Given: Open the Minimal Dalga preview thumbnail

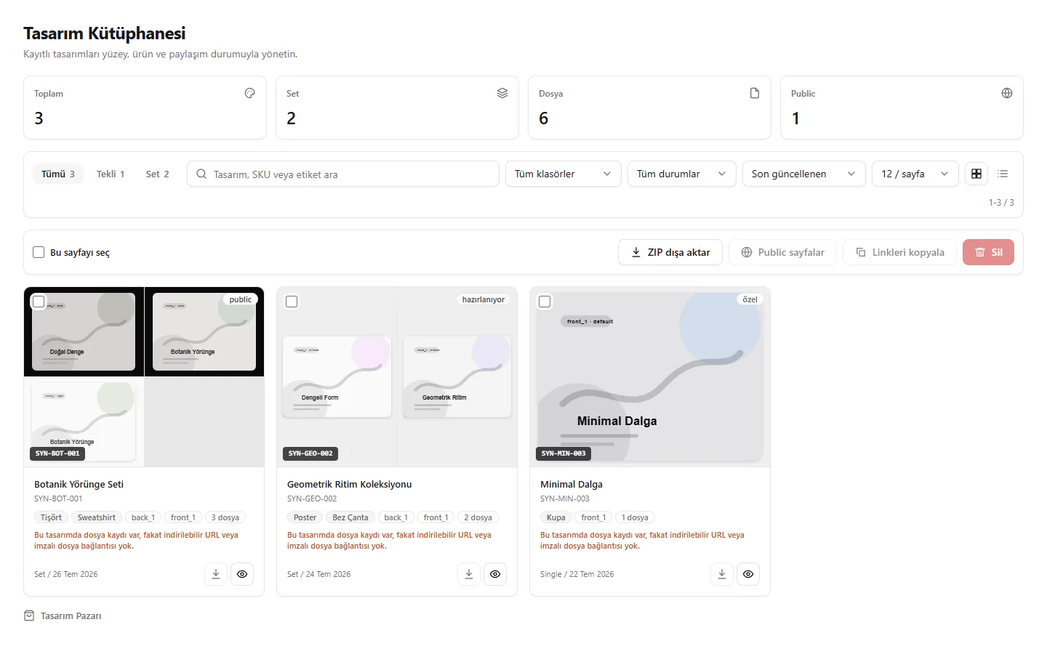Looking at the screenshot, I should [650, 376].
